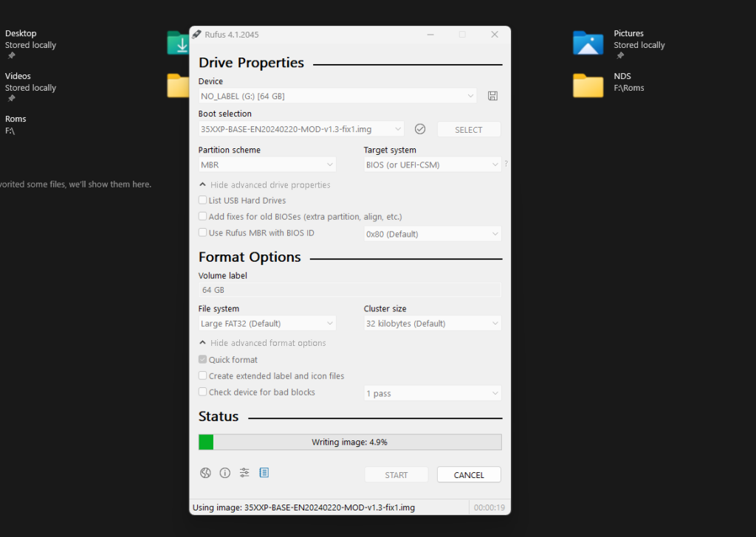Close the Rufus window
This screenshot has height=537, width=756.
click(494, 34)
